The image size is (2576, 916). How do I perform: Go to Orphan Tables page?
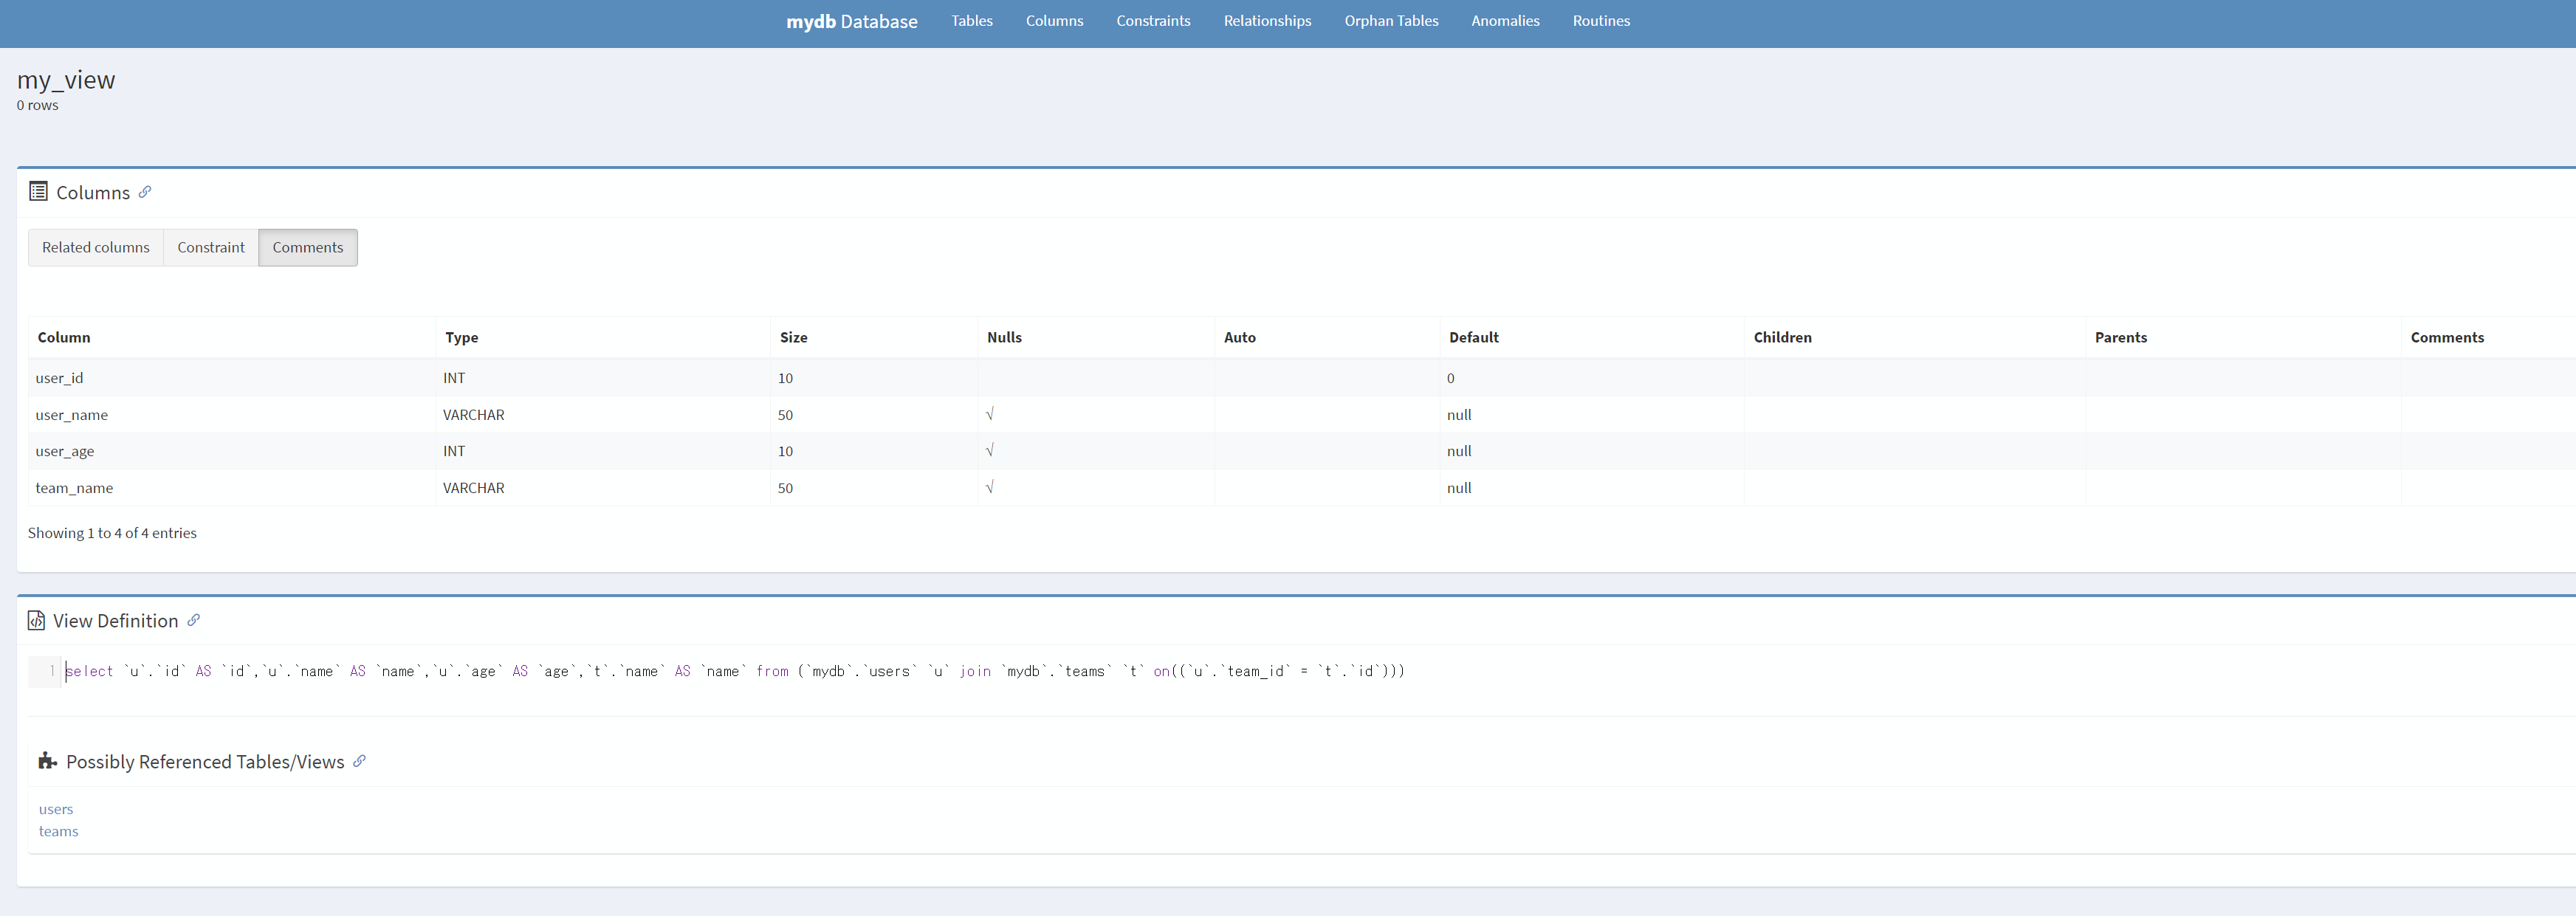tap(1391, 21)
